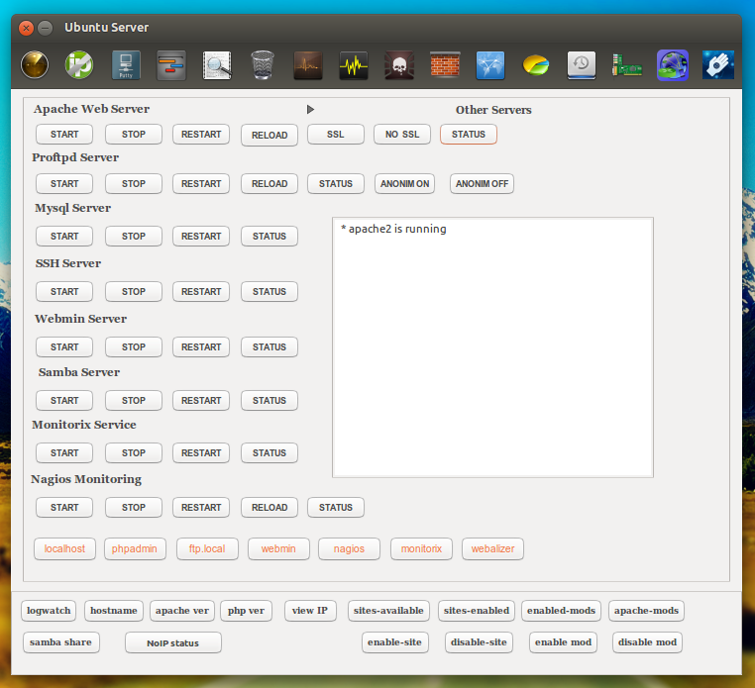Viewport: 755px width, 688px height.
Task: Click Apache NO SSL button
Action: (x=402, y=135)
